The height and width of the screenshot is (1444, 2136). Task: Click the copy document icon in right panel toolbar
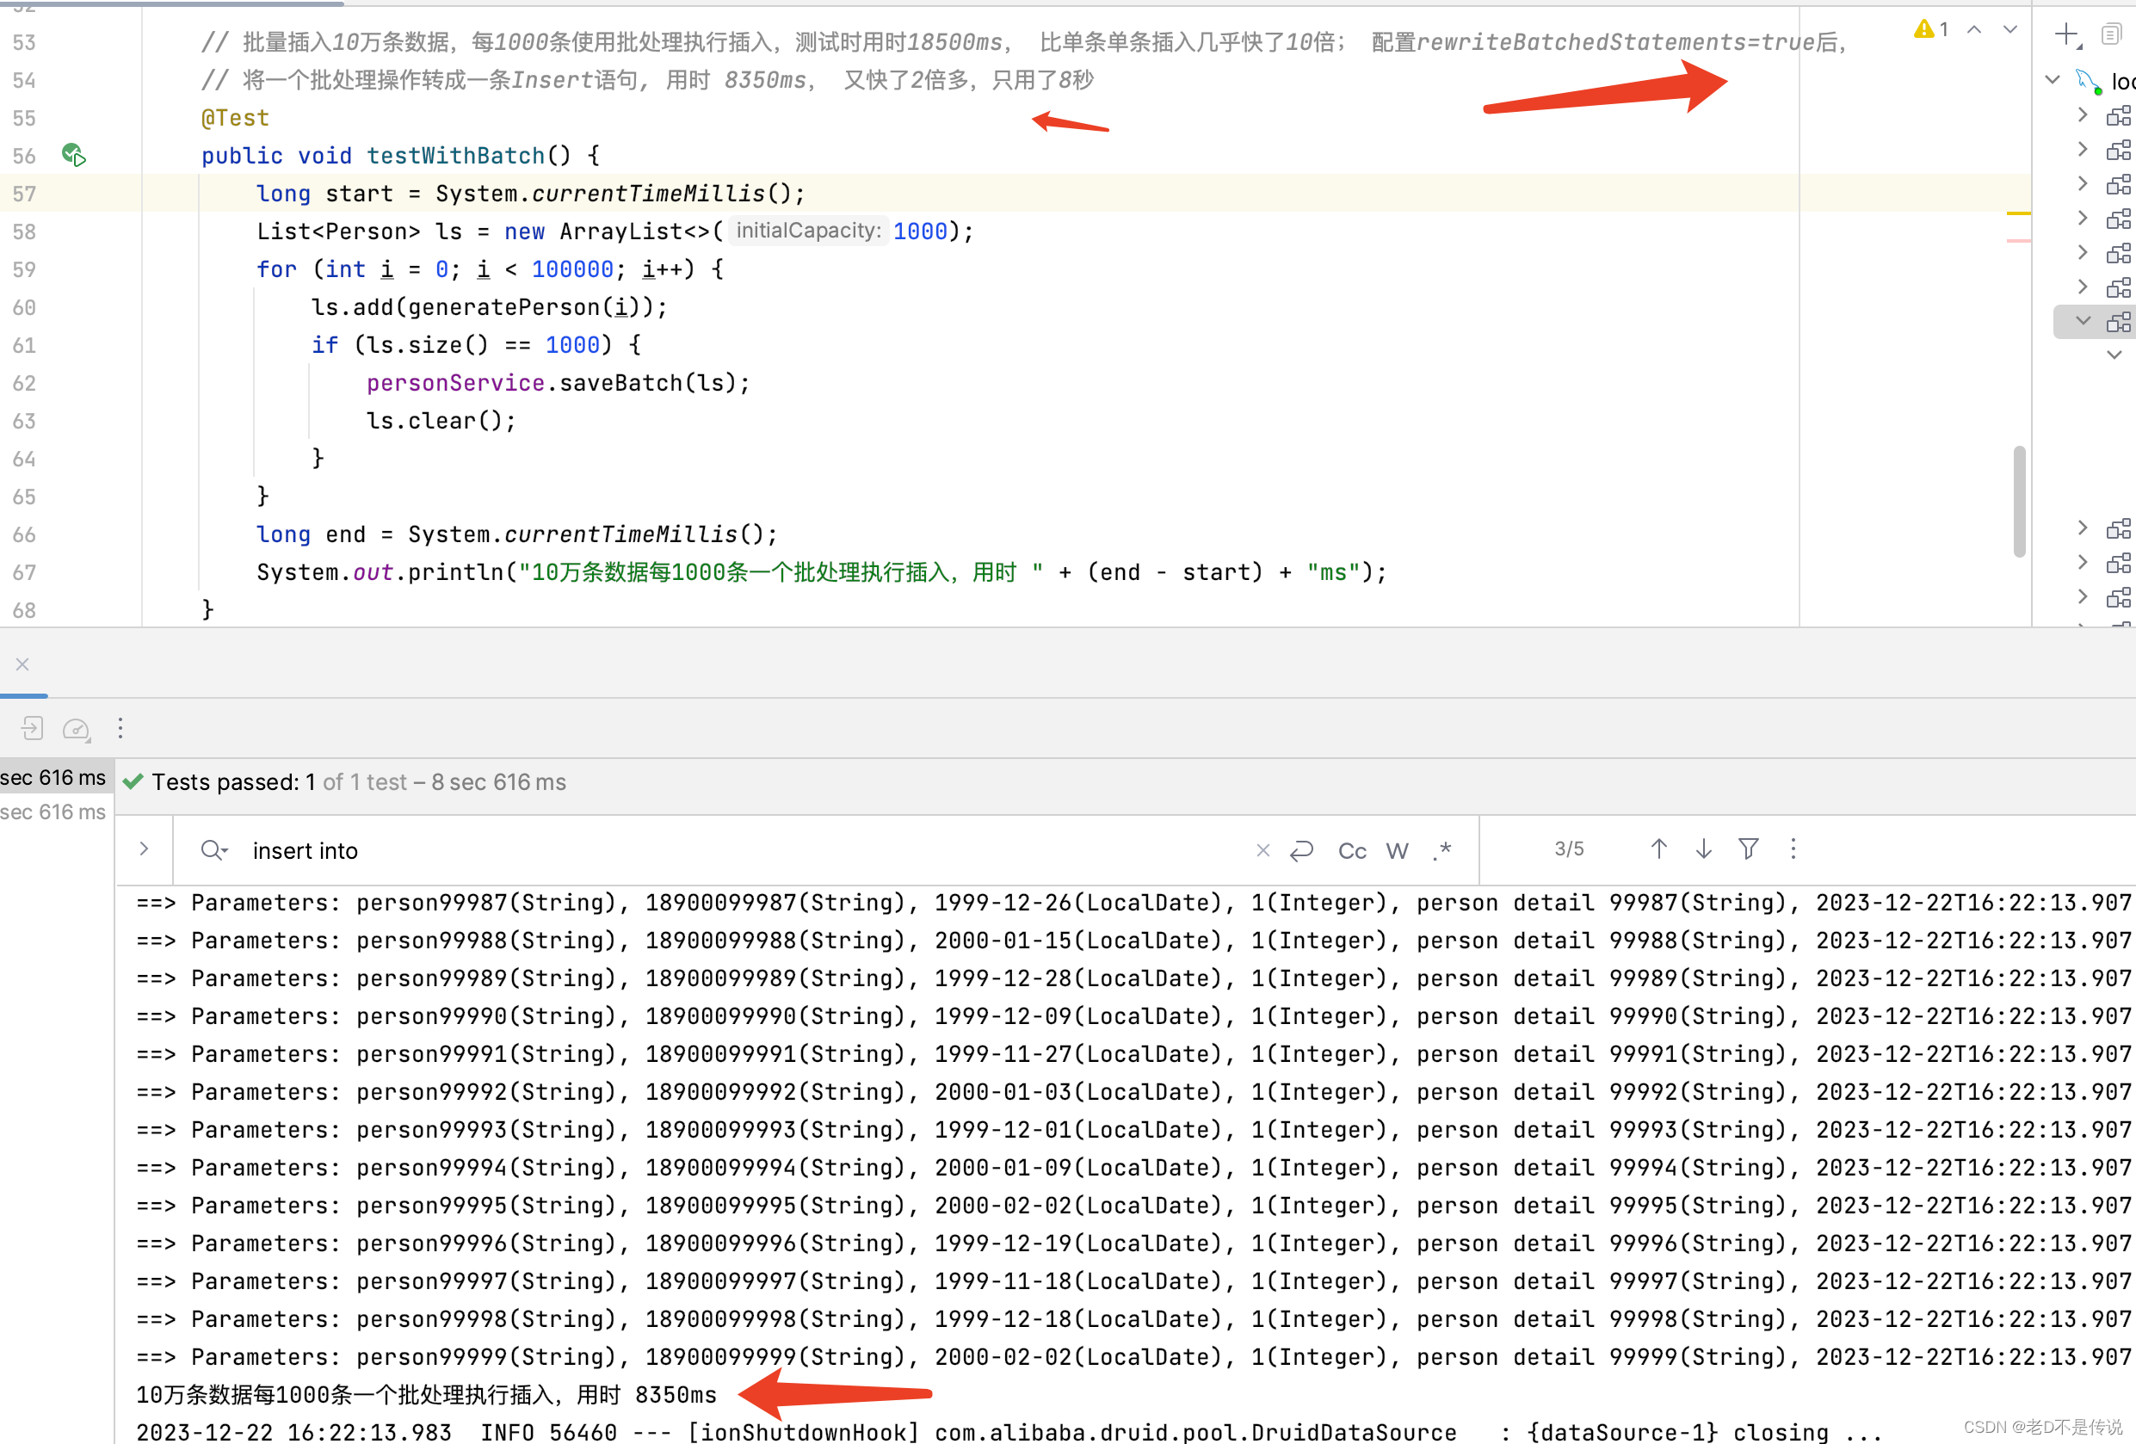(x=2112, y=35)
